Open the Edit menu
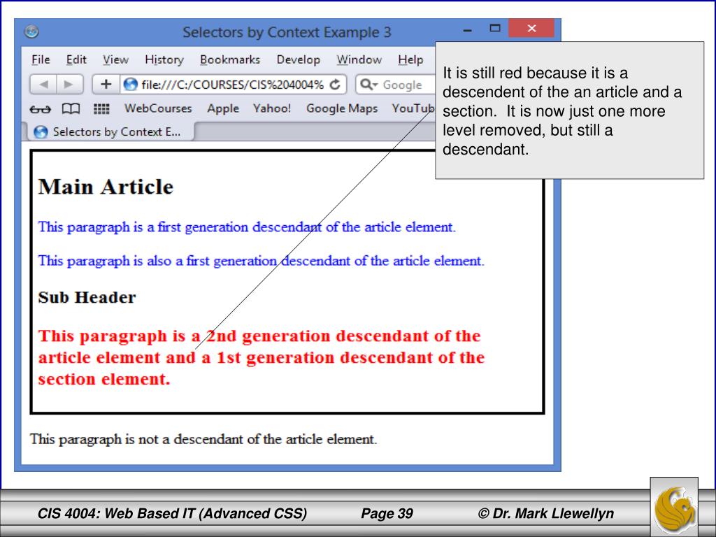 tap(76, 60)
